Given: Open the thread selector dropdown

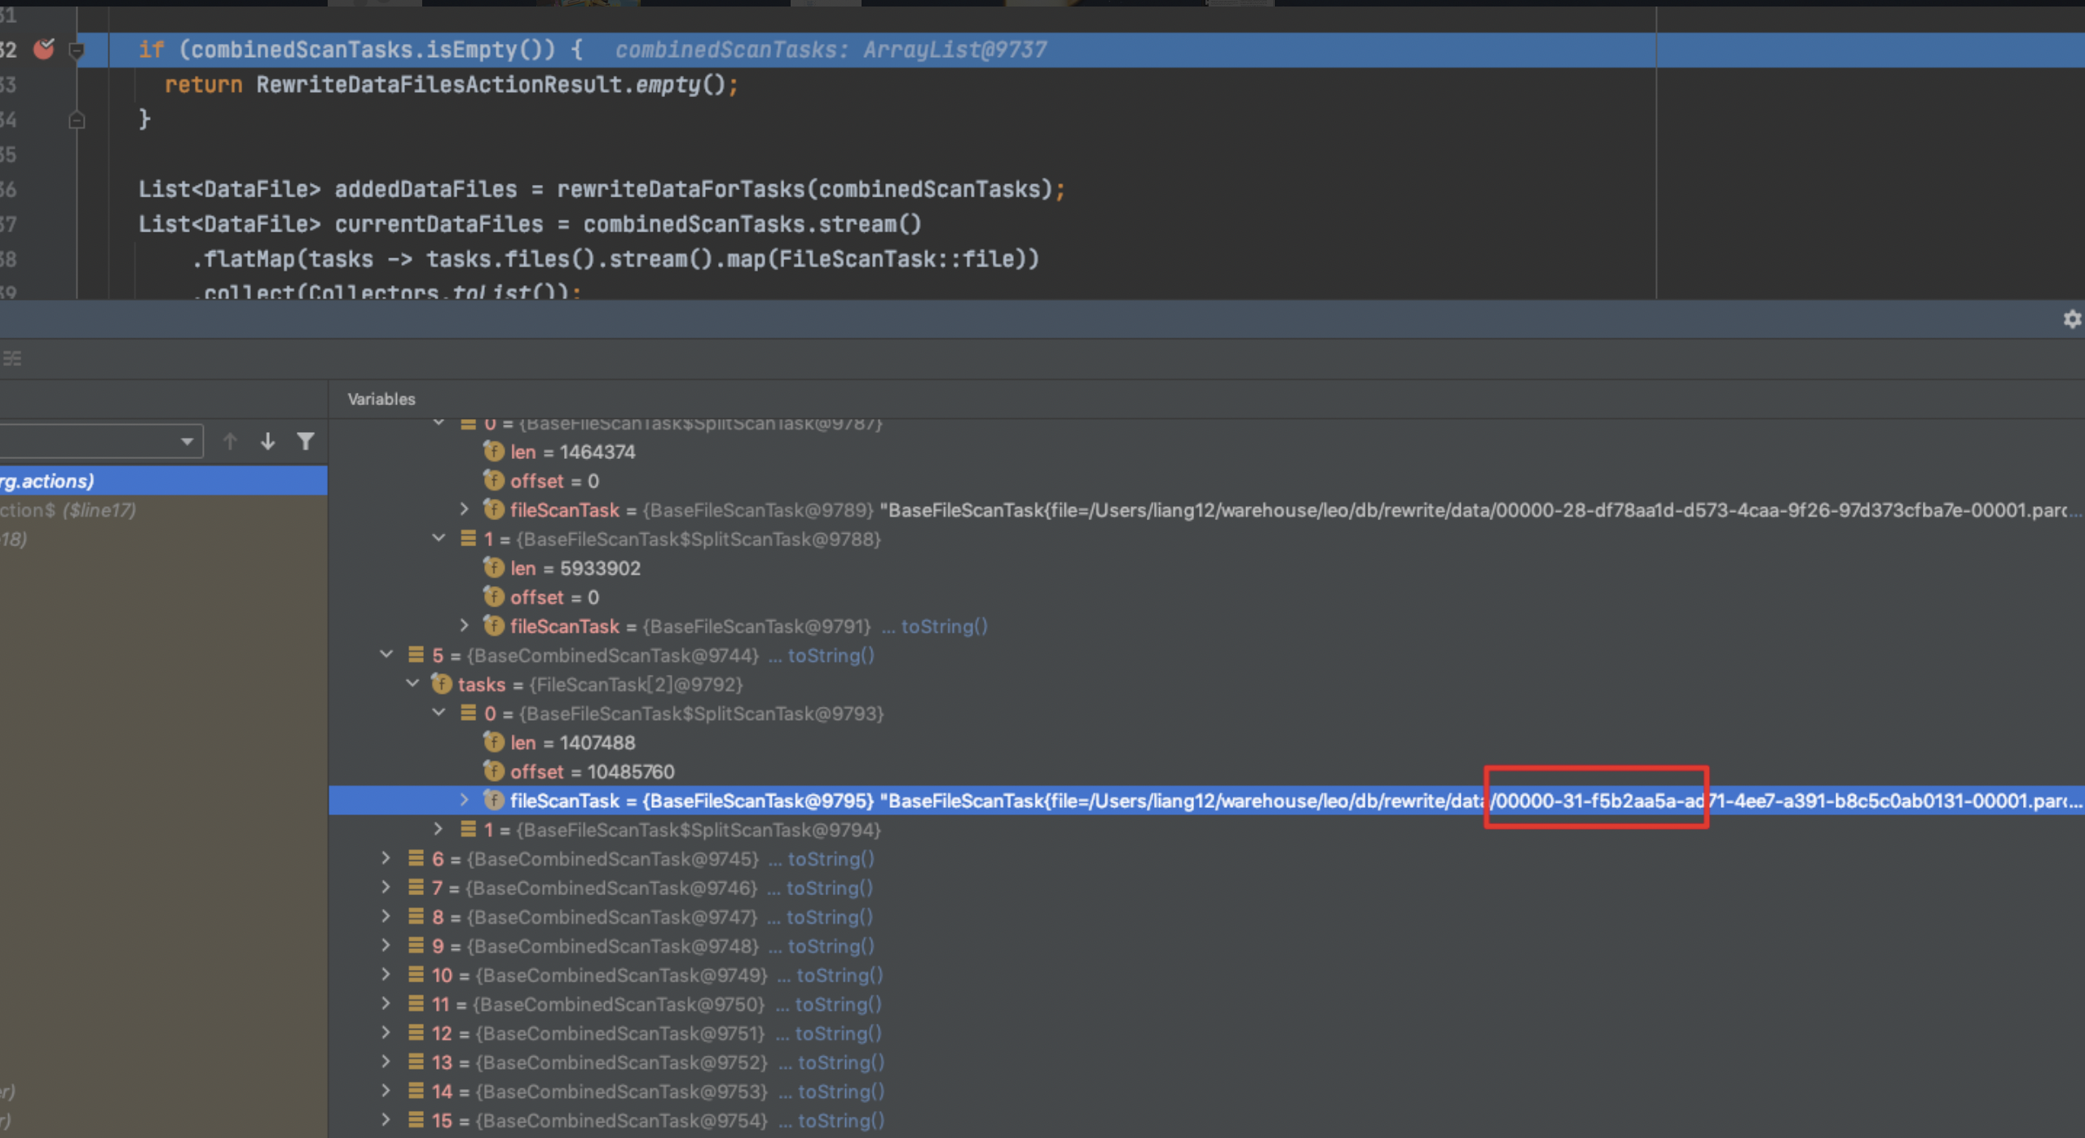Looking at the screenshot, I should [187, 441].
